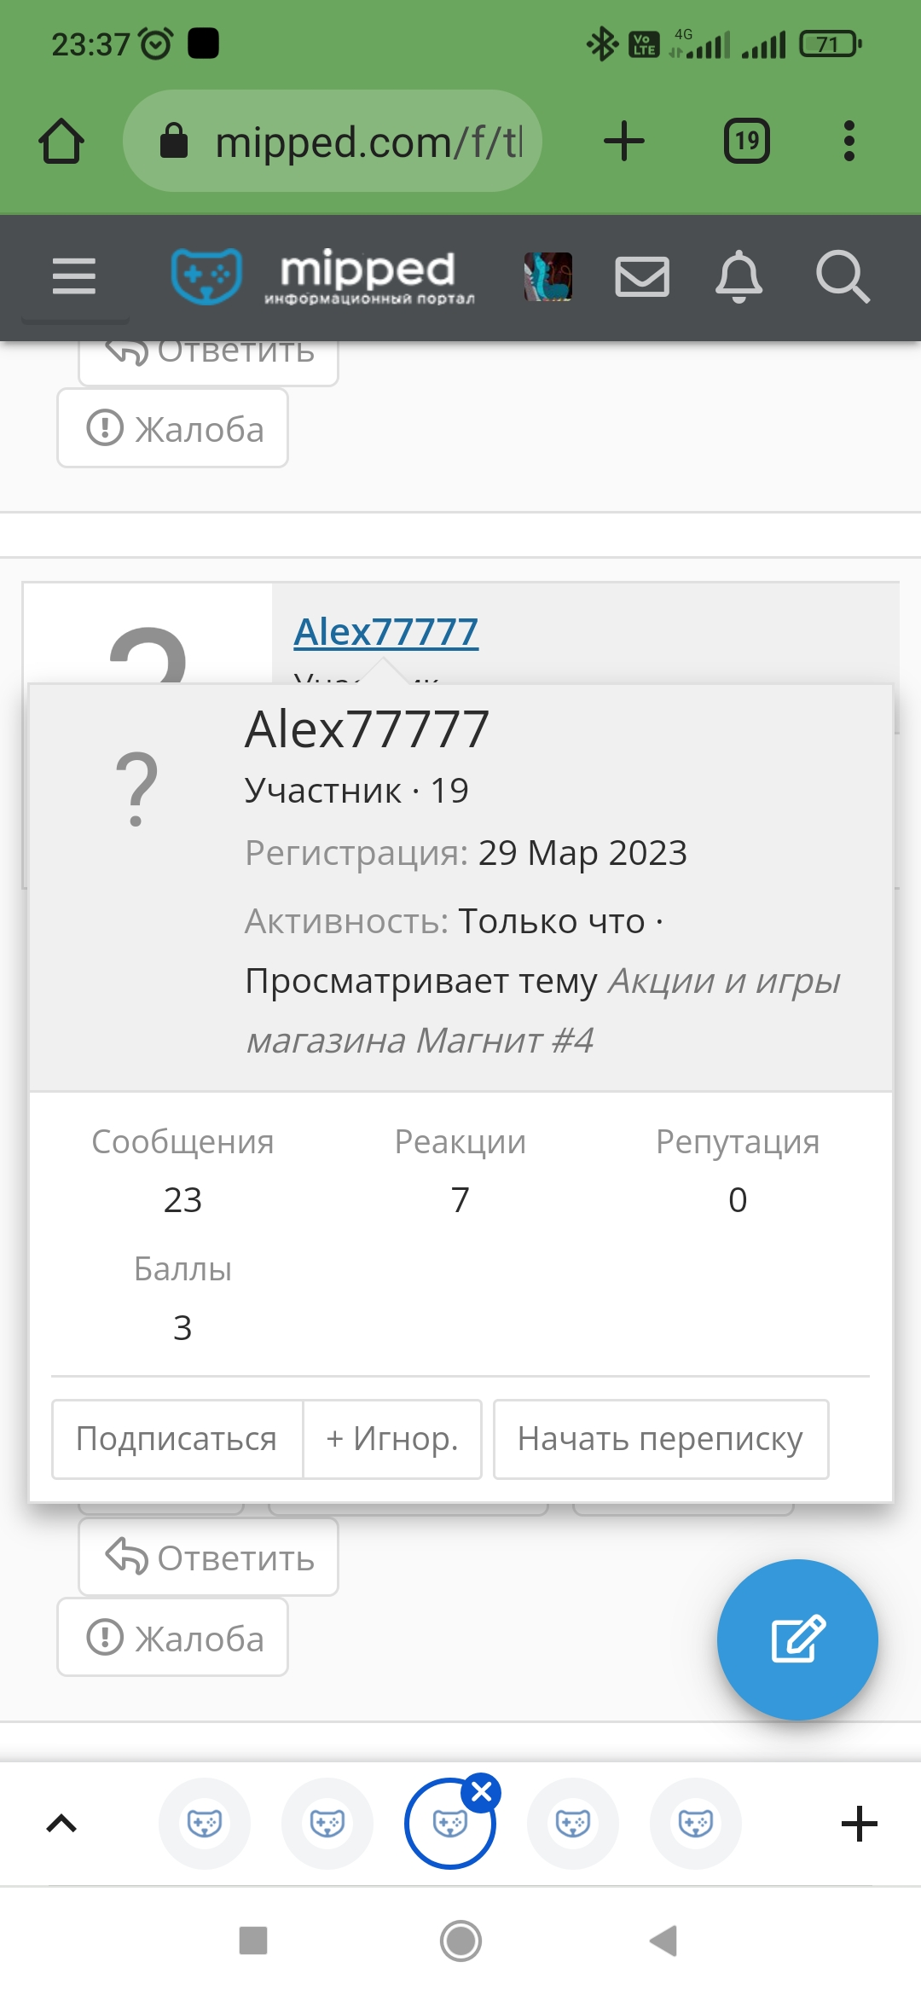Open private messages envelope icon
The width and height of the screenshot is (921, 1996).
[x=642, y=276]
